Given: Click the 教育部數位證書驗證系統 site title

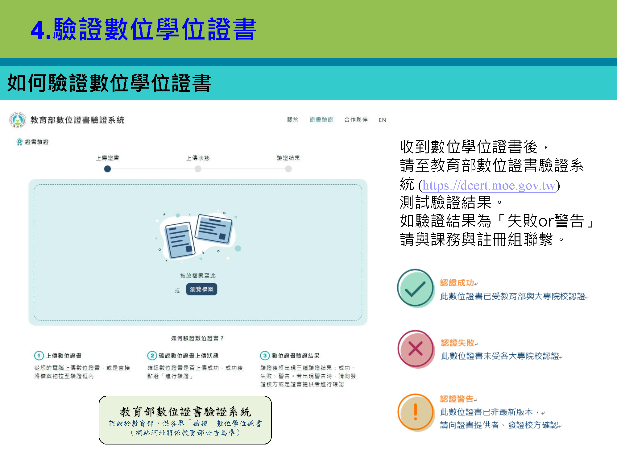Looking at the screenshot, I should click(x=77, y=120).
